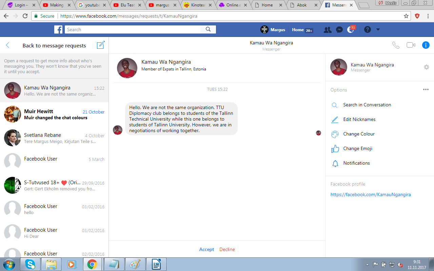Accept the message request
This screenshot has height=271, width=434.
pos(206,249)
